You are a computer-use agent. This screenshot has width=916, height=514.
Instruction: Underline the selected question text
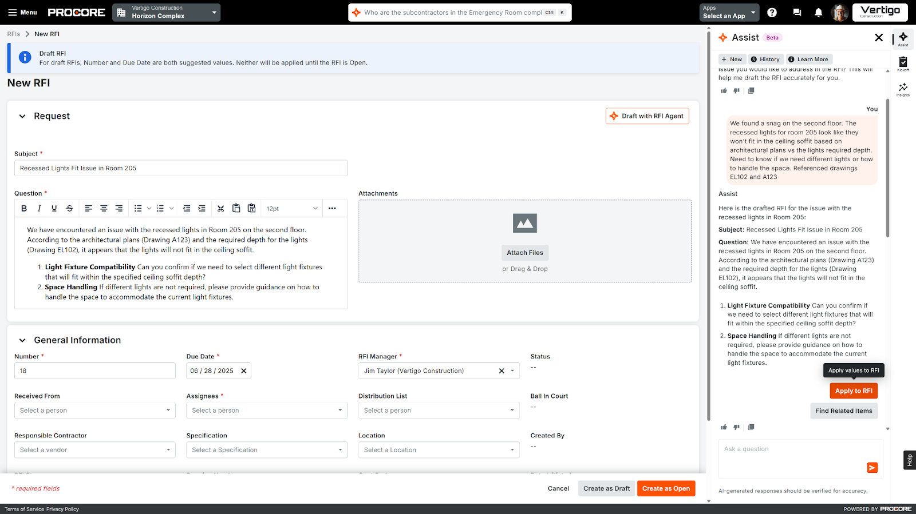click(x=54, y=209)
